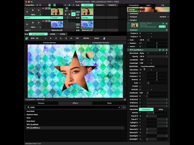Image resolution: width=194 pixels, height=145 pixels.
Task: Open the Sources tab
Action: click(41, 103)
